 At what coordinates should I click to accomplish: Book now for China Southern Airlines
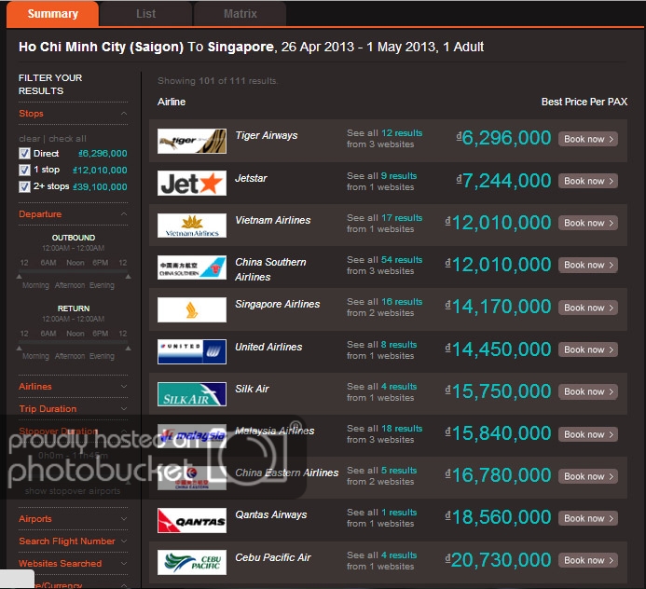[x=588, y=266]
